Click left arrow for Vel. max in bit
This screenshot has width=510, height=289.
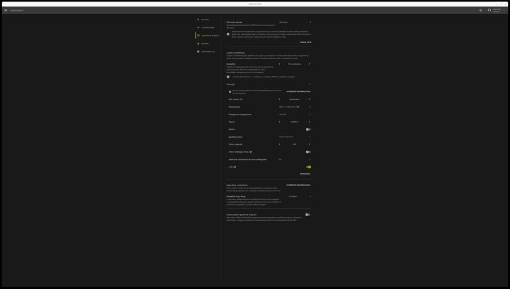[279, 100]
